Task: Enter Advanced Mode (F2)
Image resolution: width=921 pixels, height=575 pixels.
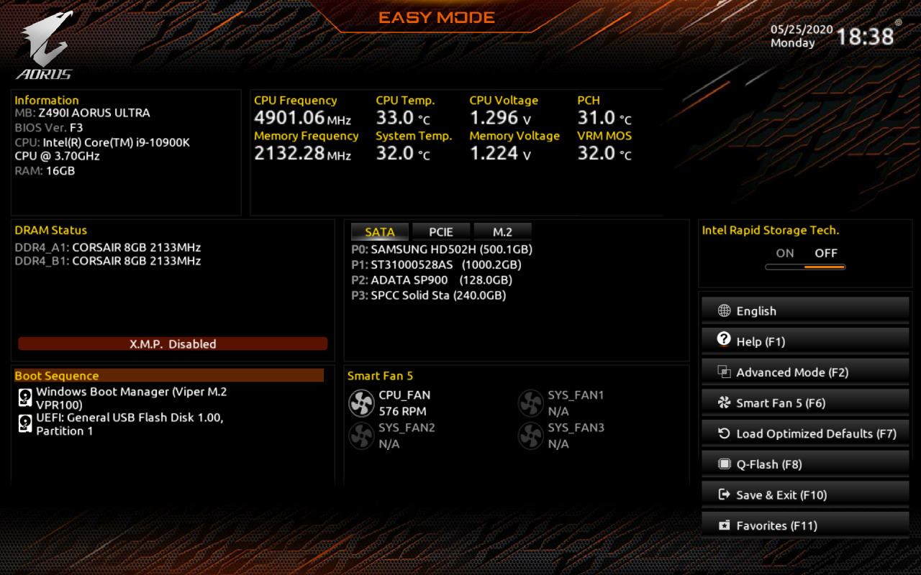Action: [805, 371]
